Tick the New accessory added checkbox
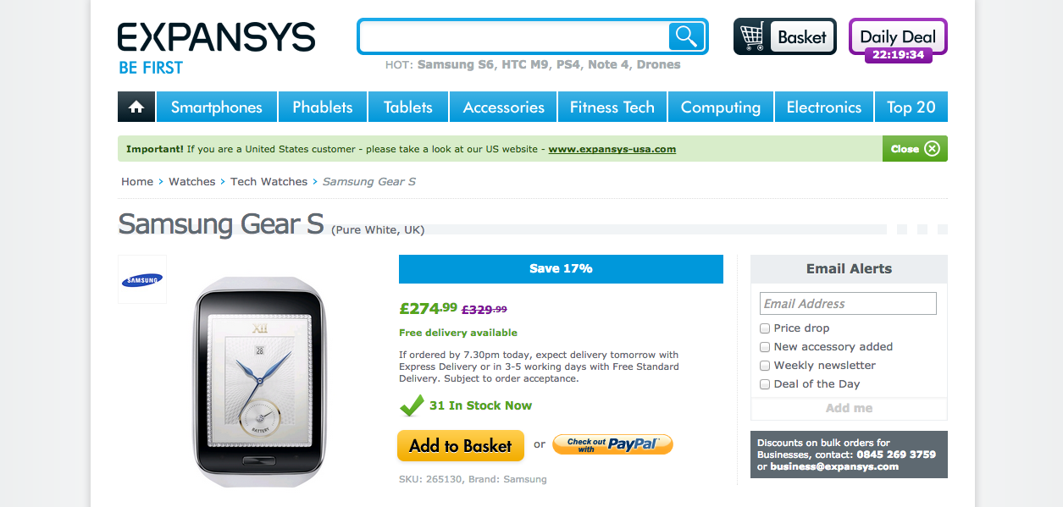 pos(765,347)
